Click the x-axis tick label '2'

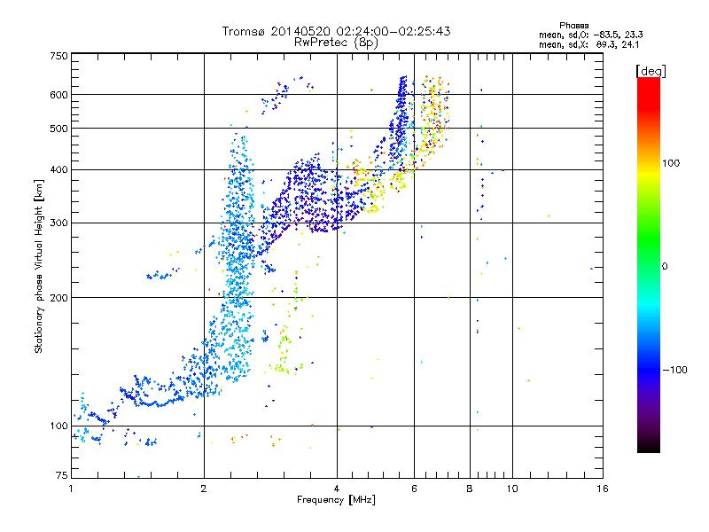tap(204, 489)
